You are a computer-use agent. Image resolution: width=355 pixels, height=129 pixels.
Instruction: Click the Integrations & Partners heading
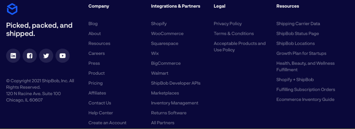pyautogui.click(x=176, y=6)
